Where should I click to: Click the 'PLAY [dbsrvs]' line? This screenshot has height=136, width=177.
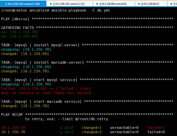[87, 19]
